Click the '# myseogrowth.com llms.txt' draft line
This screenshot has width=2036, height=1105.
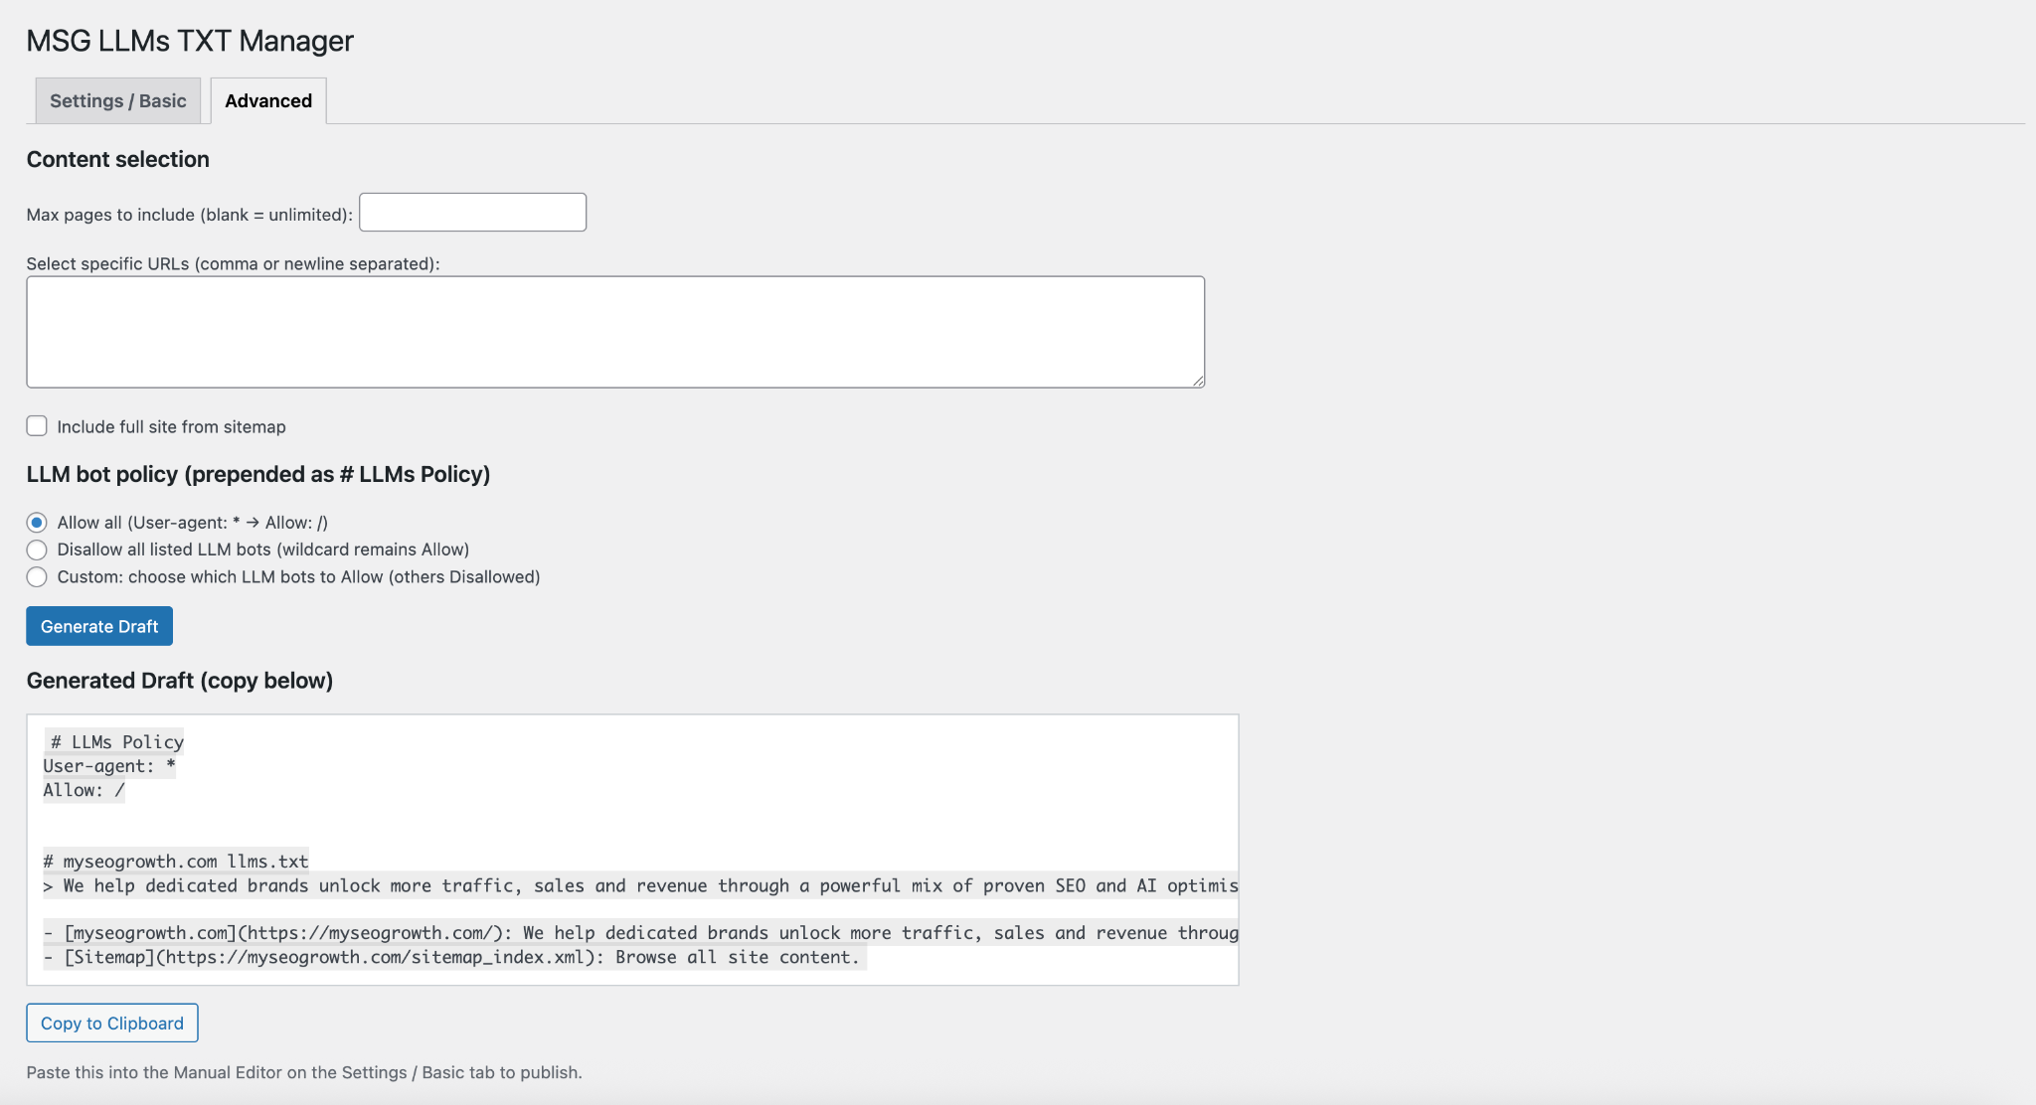pyautogui.click(x=176, y=862)
